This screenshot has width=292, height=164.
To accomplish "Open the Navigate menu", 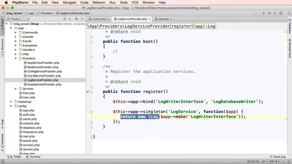I will [x=69, y=2].
